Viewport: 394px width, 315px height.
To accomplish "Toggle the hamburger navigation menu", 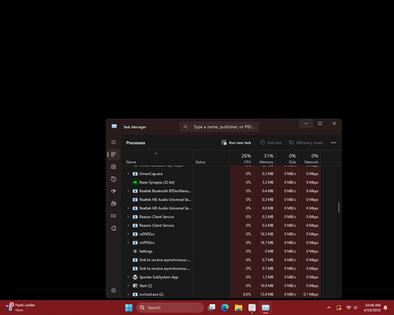I will click(113, 142).
